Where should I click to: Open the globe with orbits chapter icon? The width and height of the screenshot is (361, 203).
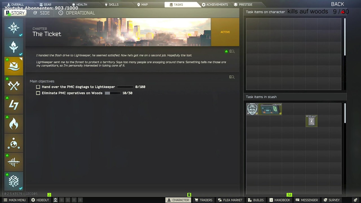(x=14, y=143)
